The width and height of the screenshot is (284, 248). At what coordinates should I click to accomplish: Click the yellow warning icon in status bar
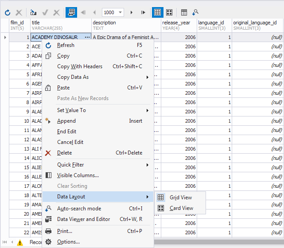click(20, 242)
